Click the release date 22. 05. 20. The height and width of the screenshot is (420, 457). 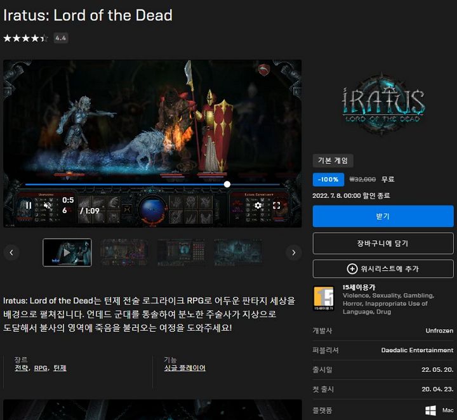437,370
